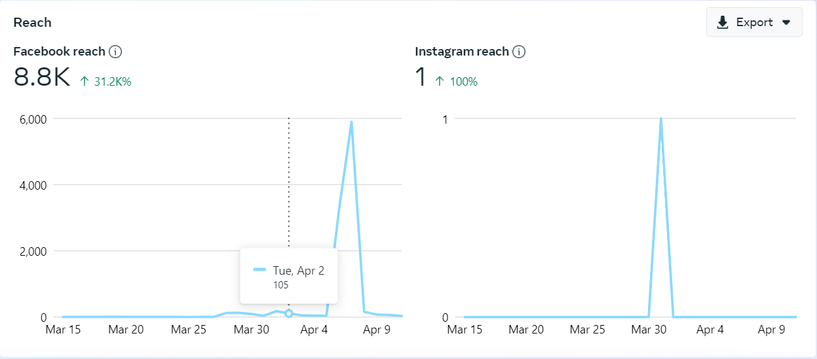Viewport: 817px width, 359px height.
Task: Click the Instagram reach peak at 1
Action: coord(660,119)
